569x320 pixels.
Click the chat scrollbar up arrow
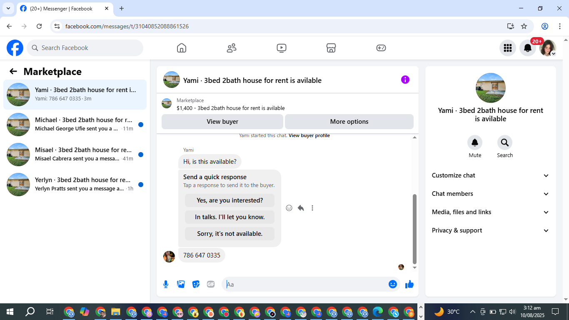point(414,137)
